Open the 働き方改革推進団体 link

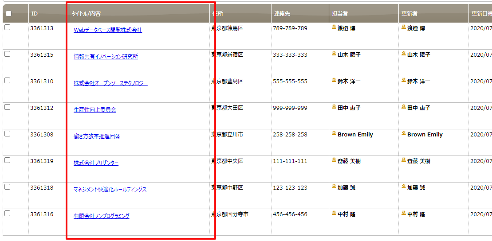point(97,136)
